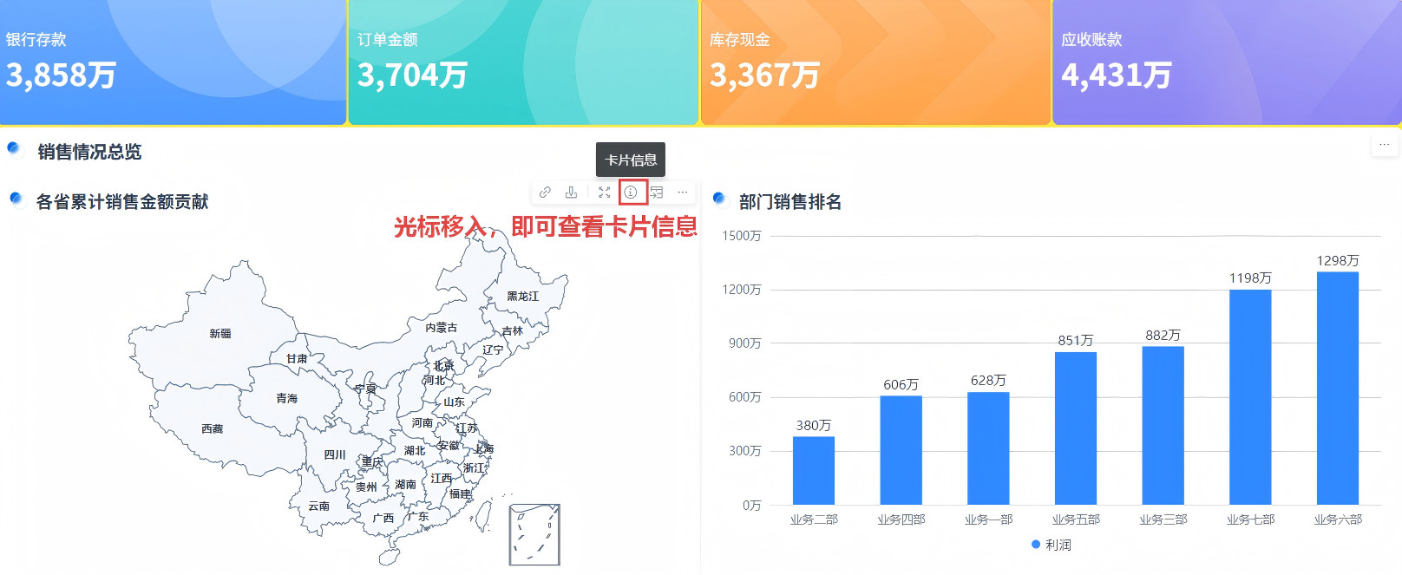Viewport: 1402px width, 575px height.
Task: Select the 应收账款 indicator card
Action: (x=1227, y=62)
